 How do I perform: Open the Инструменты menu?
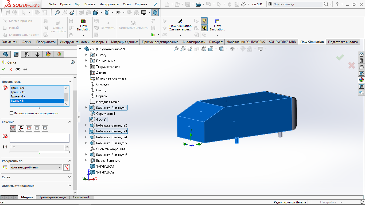point(109,4)
